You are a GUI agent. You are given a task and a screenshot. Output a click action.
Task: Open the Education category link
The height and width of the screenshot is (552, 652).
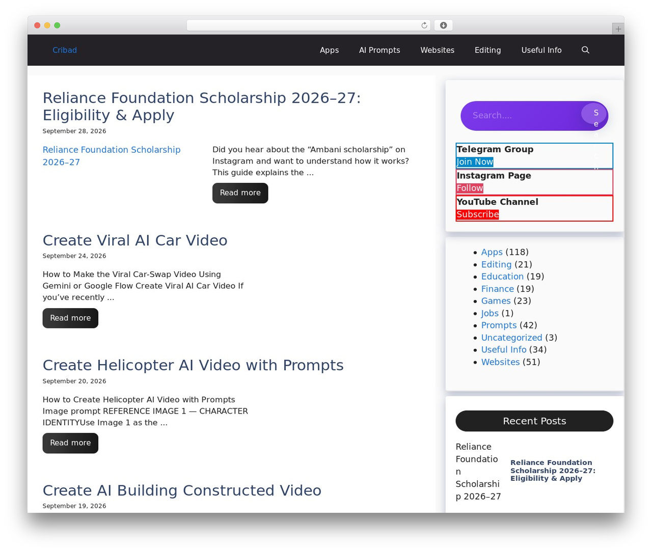[x=502, y=277]
